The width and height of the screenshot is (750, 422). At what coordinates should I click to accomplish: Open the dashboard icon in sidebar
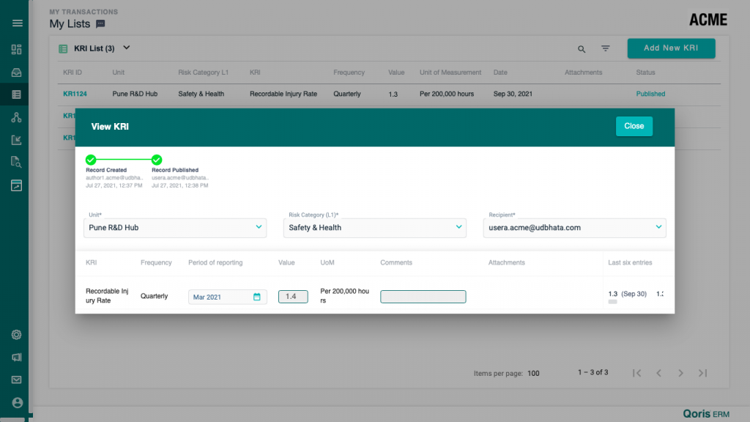click(16, 49)
